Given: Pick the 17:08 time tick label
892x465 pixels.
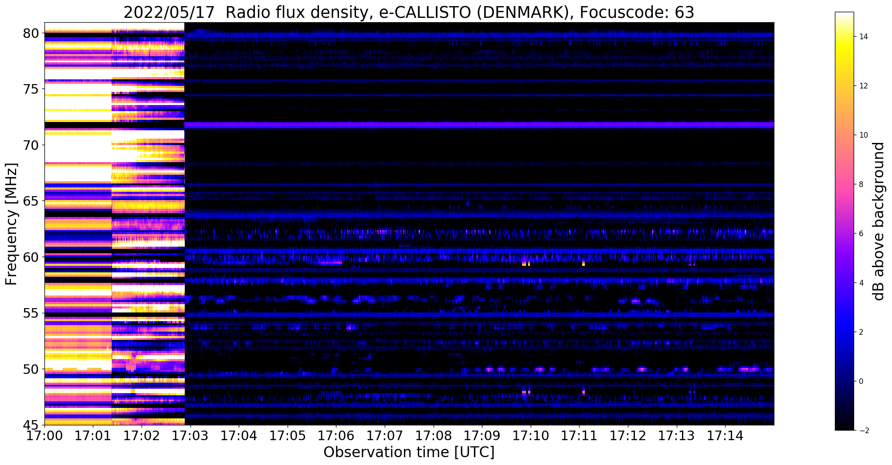Looking at the screenshot, I should [433, 436].
